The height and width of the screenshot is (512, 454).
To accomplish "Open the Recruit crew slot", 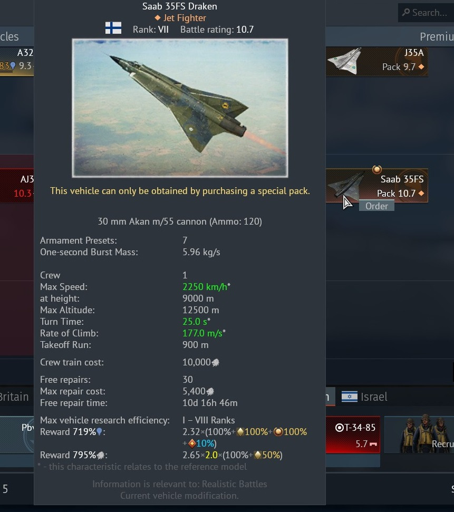I will [x=419, y=434].
